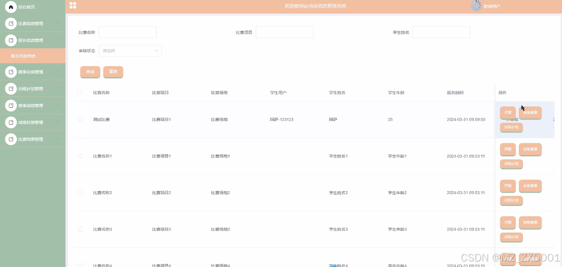
Task: Click the 学生年龄 25 cell
Action: (390, 120)
